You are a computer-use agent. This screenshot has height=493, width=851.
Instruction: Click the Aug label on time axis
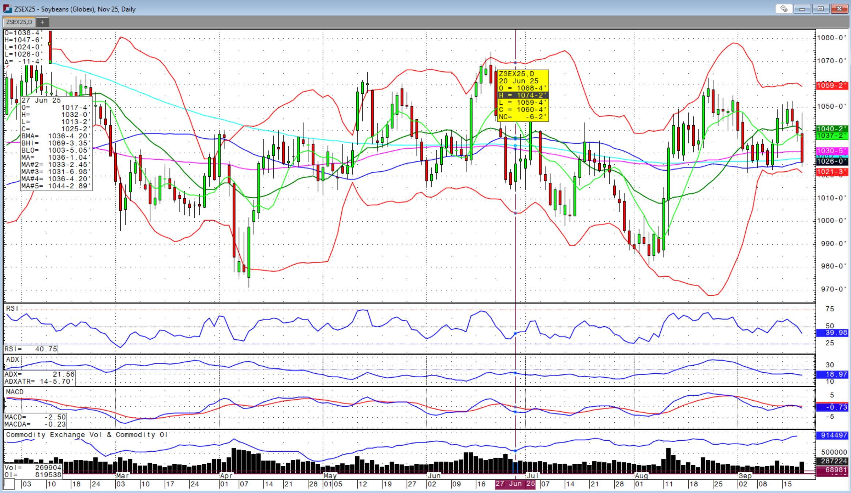[641, 476]
